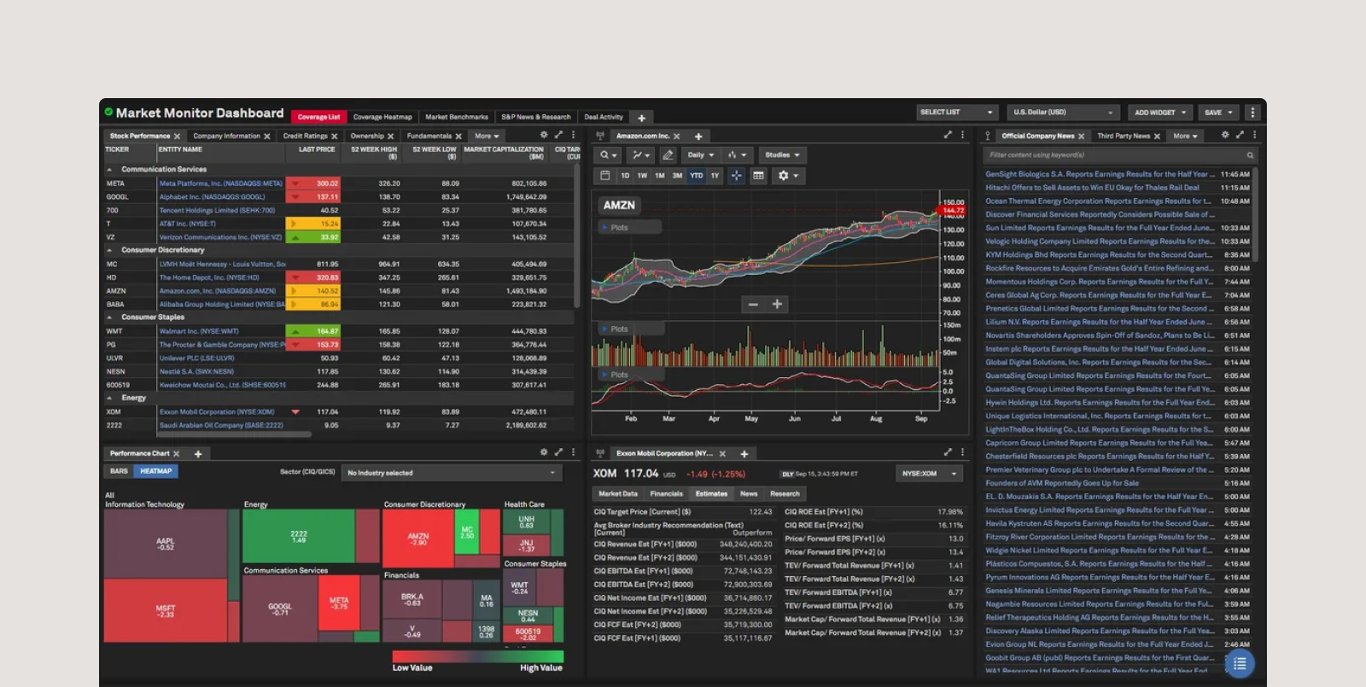Add tab next to Performance Chart
Screen dimensions: 1366x687
coord(198,454)
